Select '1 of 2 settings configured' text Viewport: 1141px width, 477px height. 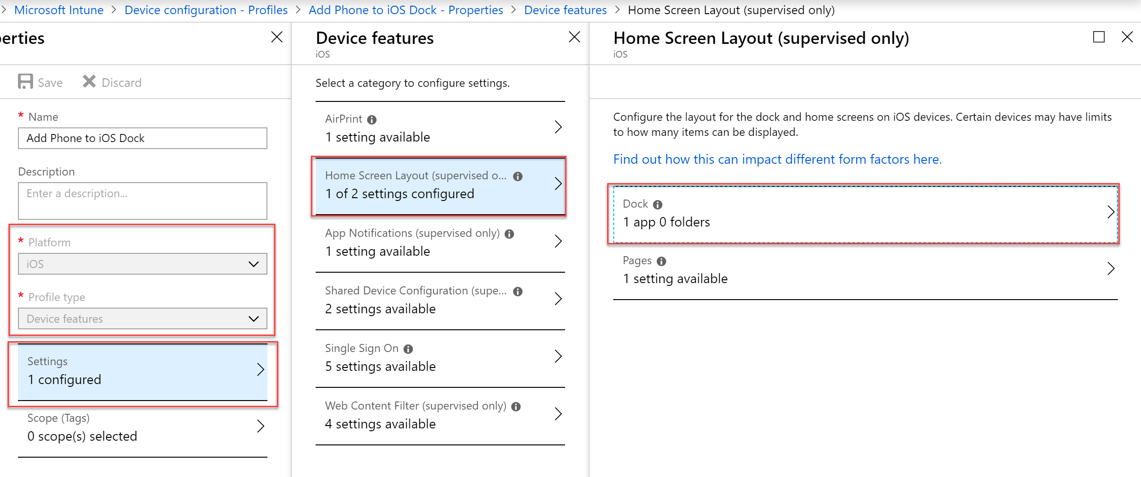(400, 194)
